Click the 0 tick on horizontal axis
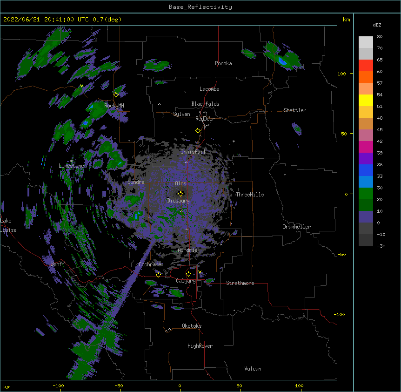Screen dimensions: 401x392 180,385
